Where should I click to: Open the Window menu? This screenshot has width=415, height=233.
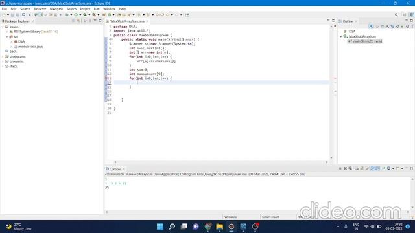tap(109, 9)
